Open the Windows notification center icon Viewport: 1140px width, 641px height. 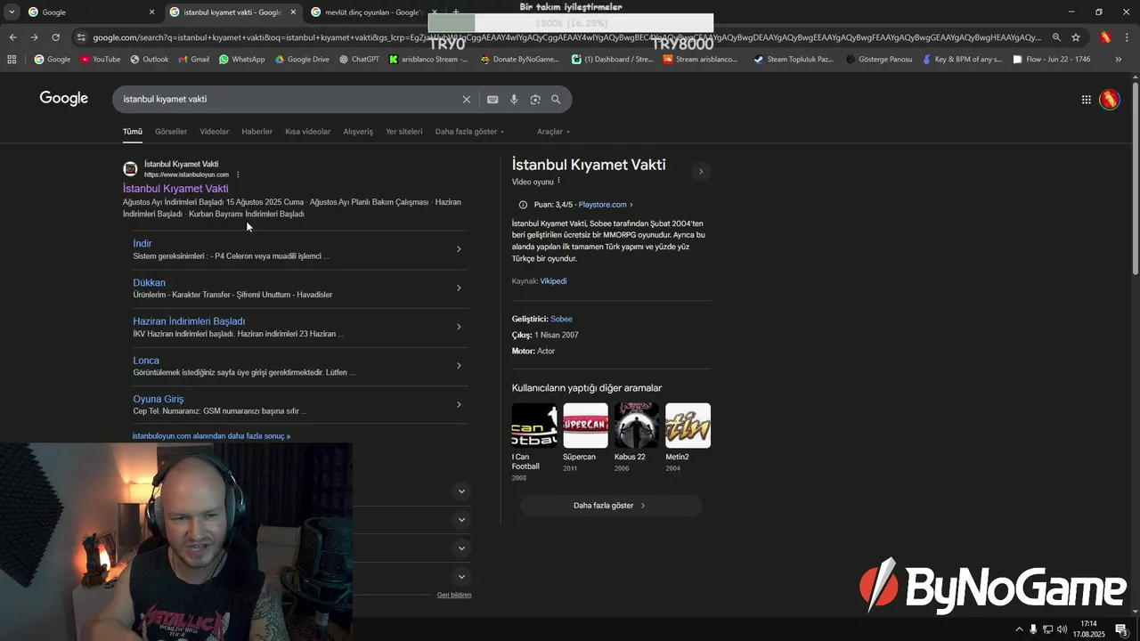tap(1120, 629)
